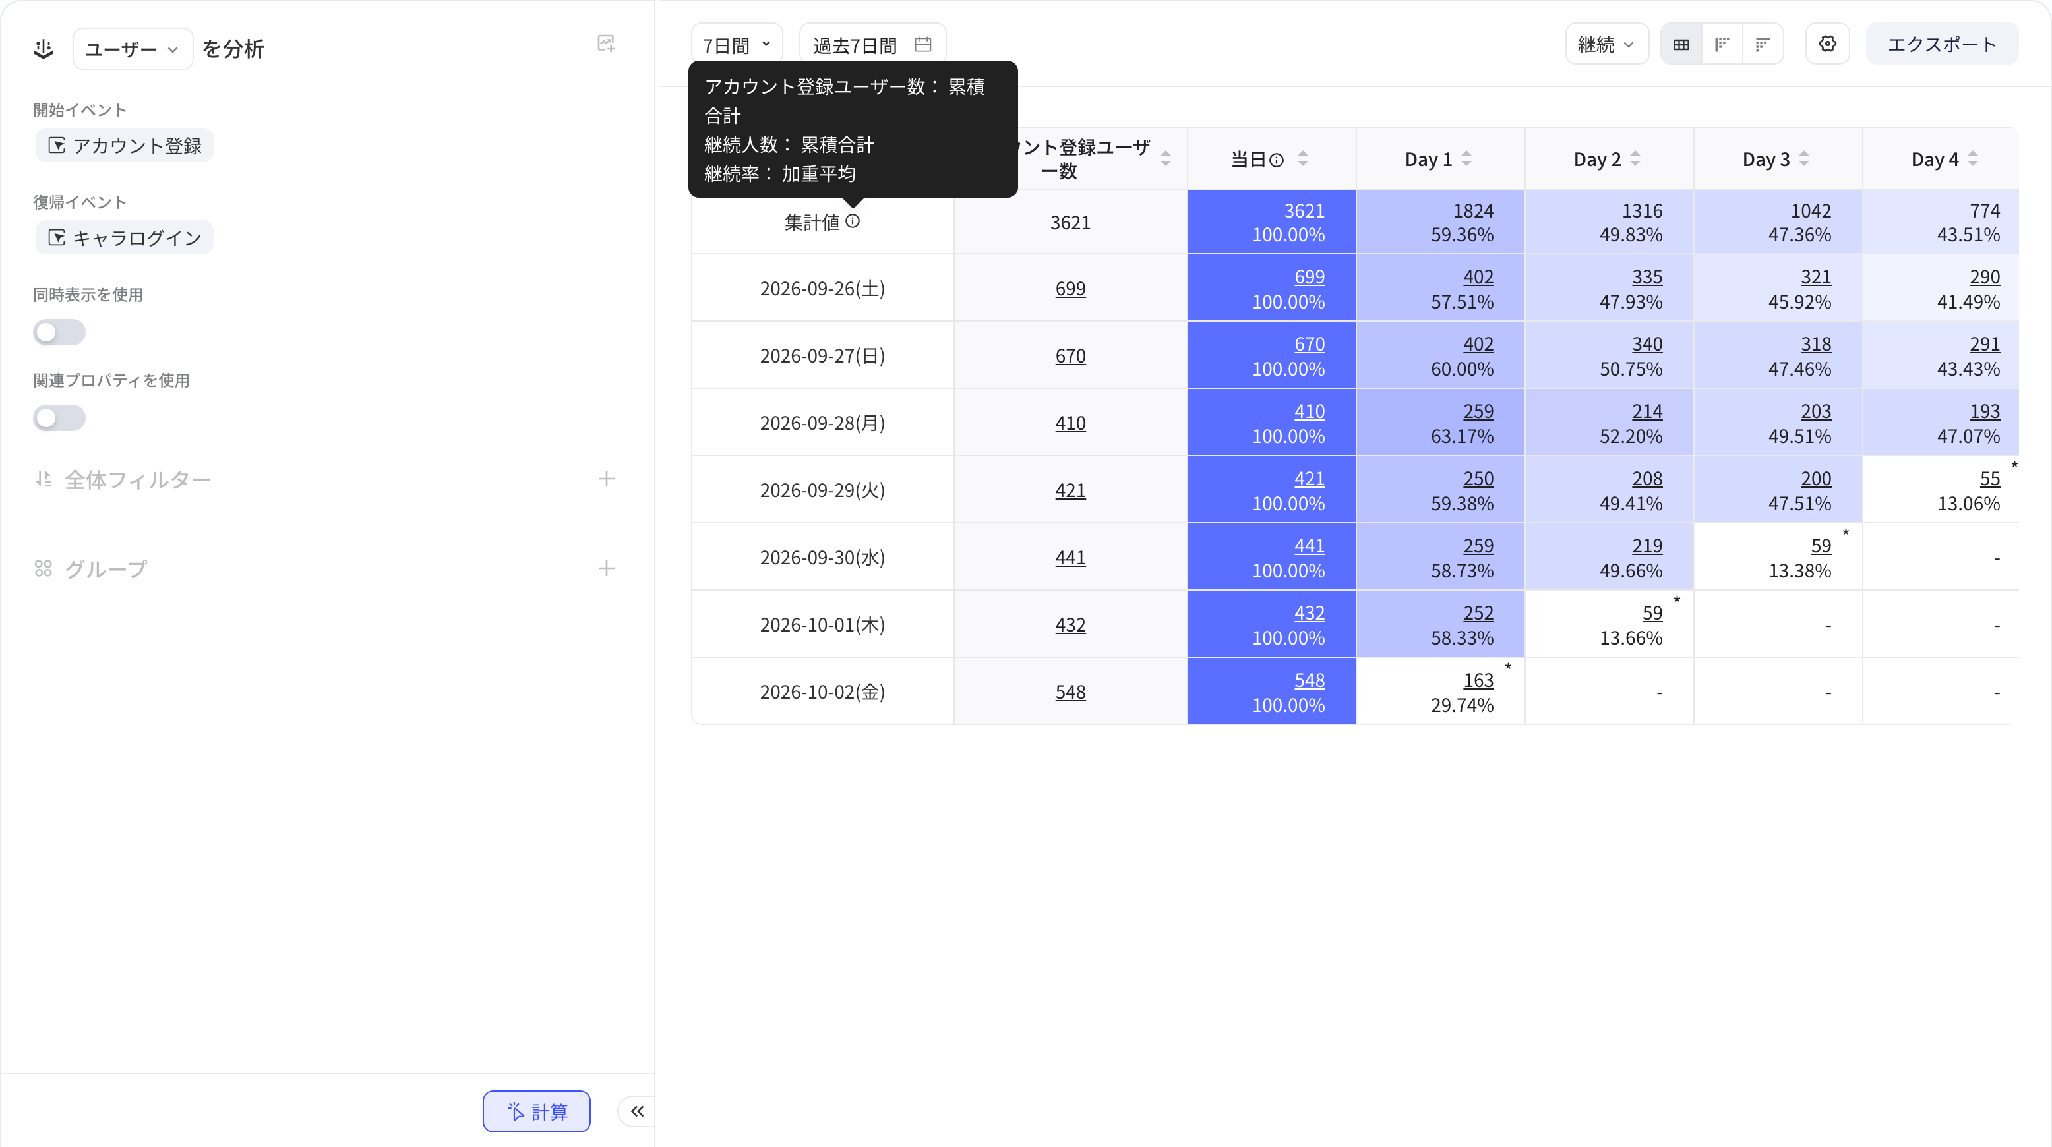
Task: Click the aggregate Day 1 cell 1824
Action: pos(1441,222)
